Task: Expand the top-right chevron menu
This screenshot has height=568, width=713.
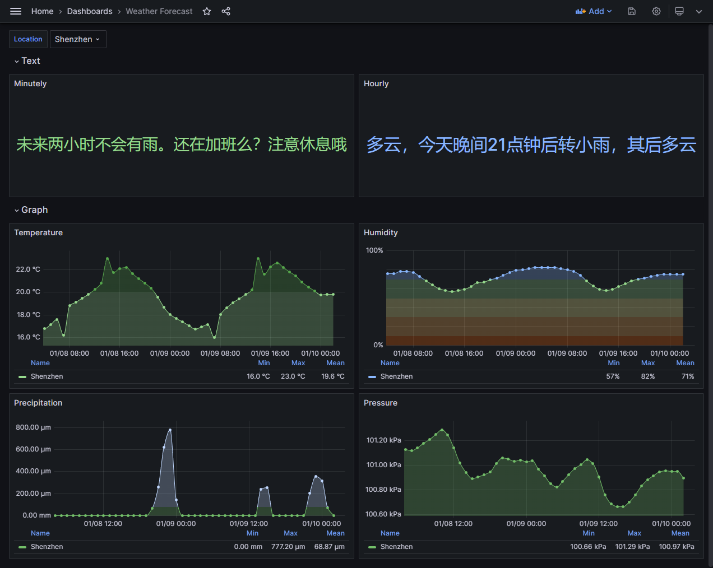Action: tap(699, 11)
